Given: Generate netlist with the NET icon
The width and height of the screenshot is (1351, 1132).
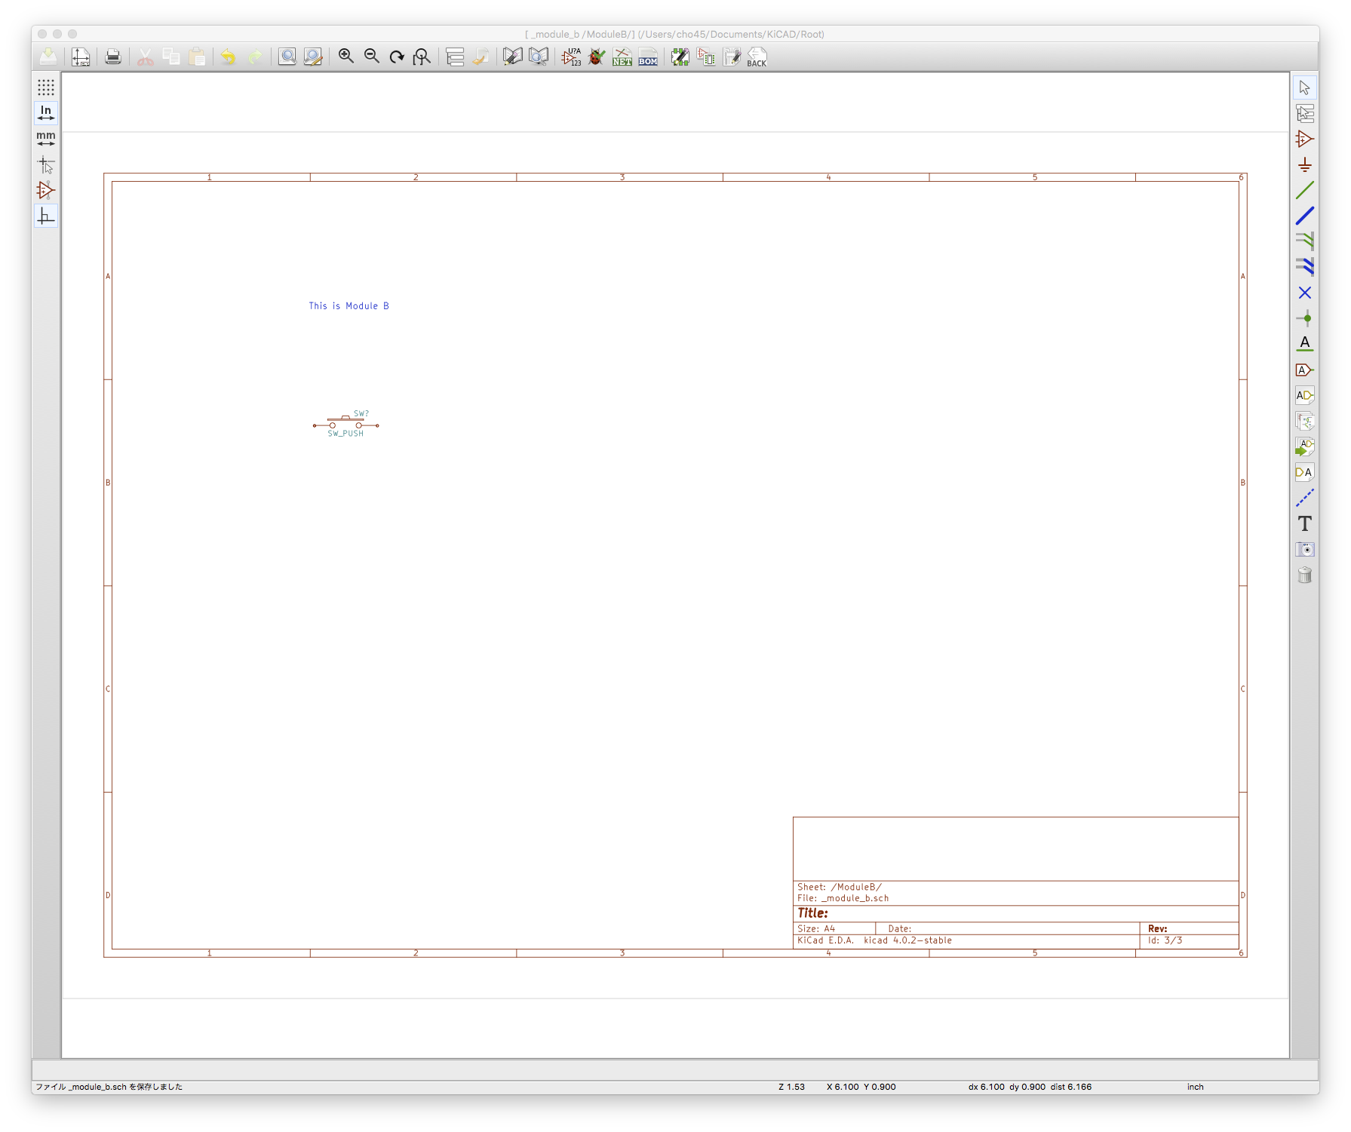Looking at the screenshot, I should coord(622,57).
